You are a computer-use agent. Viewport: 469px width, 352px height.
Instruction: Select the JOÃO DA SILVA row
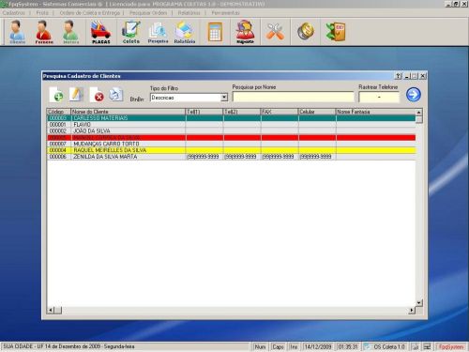click(231, 131)
